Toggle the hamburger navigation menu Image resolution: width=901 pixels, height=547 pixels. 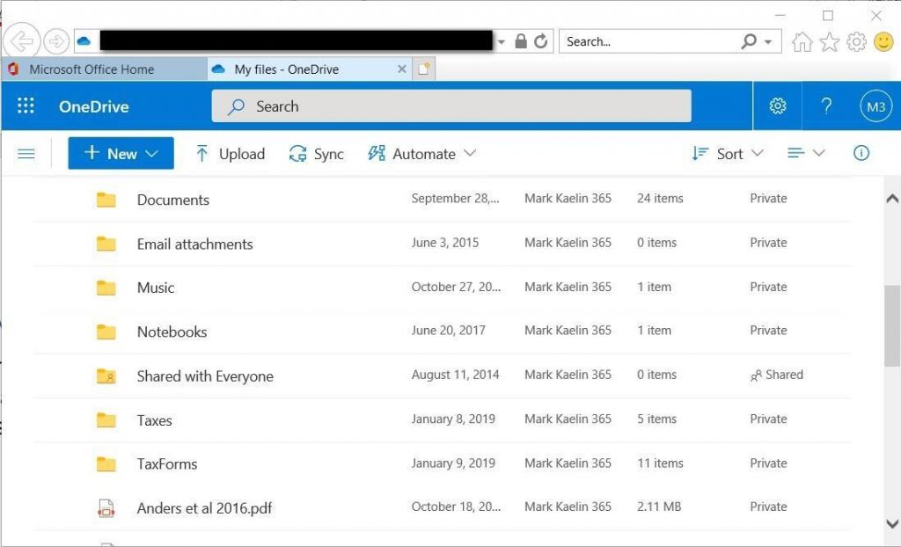[26, 154]
